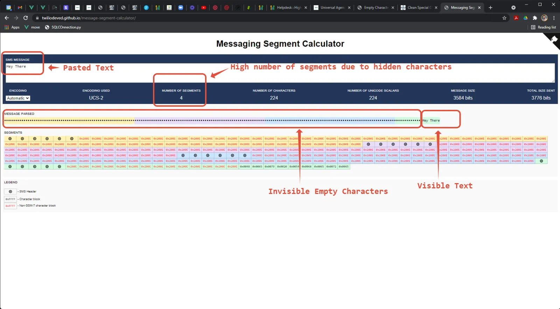Open the GitHub corner icon
This screenshot has width=560, height=309.
tap(552, 41)
